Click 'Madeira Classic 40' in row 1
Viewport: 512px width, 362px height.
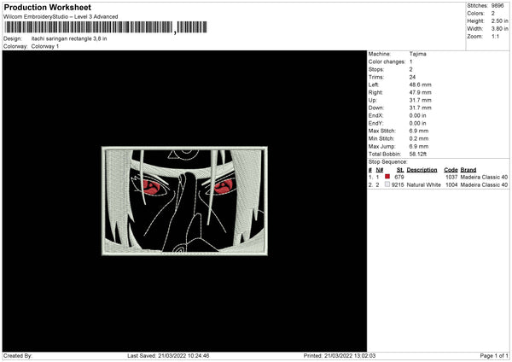(x=484, y=177)
